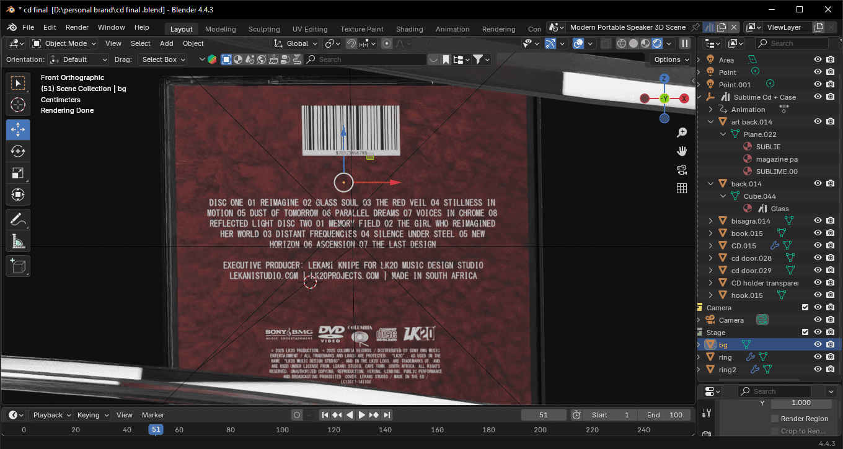
Task: Hide the Camera collection in viewport
Action: [x=818, y=307]
